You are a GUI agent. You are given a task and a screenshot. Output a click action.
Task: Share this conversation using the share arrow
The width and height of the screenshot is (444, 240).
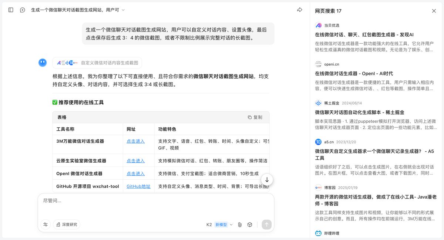tap(300, 10)
